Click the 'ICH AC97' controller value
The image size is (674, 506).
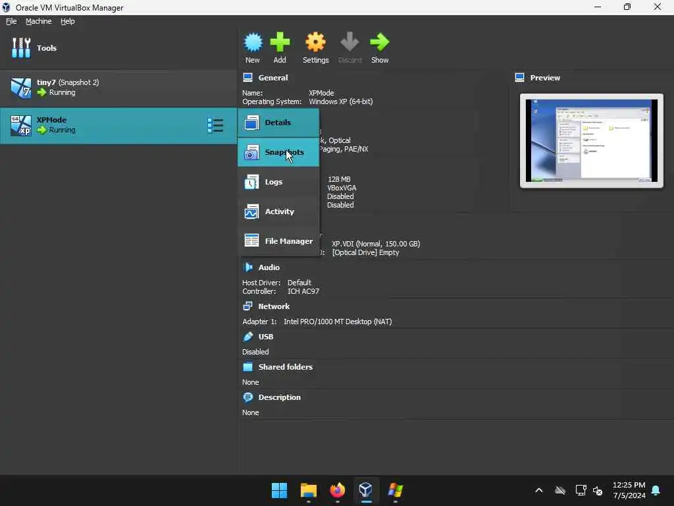pyautogui.click(x=303, y=291)
